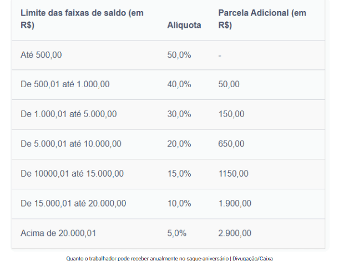This screenshot has height=261, width=339.
Task: Click the 'Alíquota' column header
Action: pyautogui.click(x=184, y=26)
